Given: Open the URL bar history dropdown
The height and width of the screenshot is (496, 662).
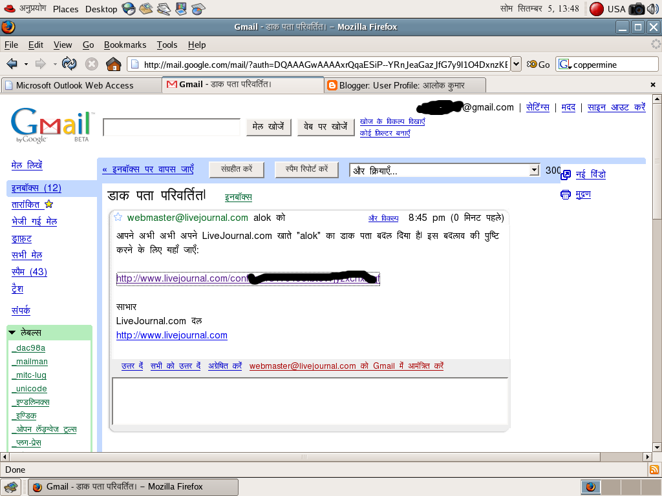Looking at the screenshot, I should (517, 64).
